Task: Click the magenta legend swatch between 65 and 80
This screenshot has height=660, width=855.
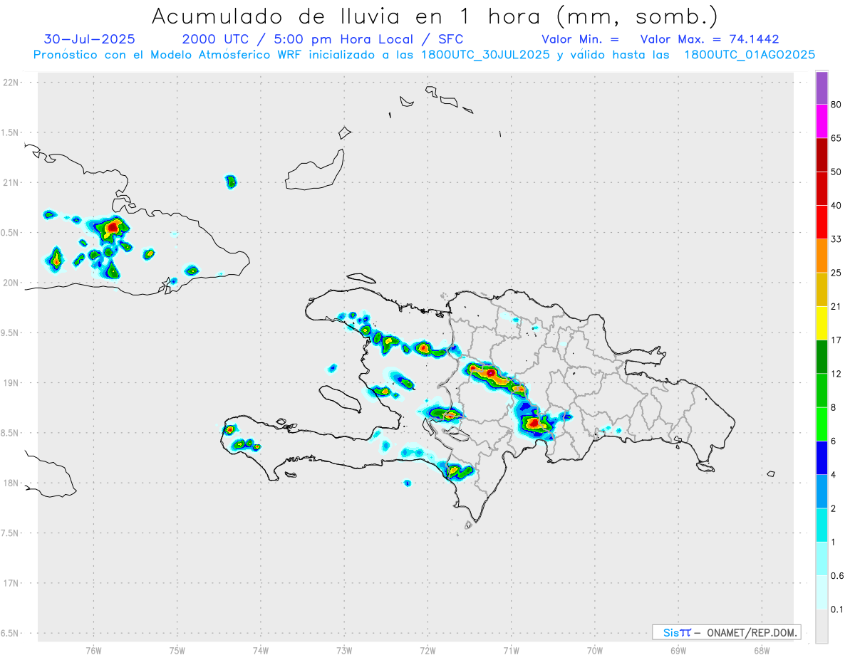Action: tap(822, 121)
